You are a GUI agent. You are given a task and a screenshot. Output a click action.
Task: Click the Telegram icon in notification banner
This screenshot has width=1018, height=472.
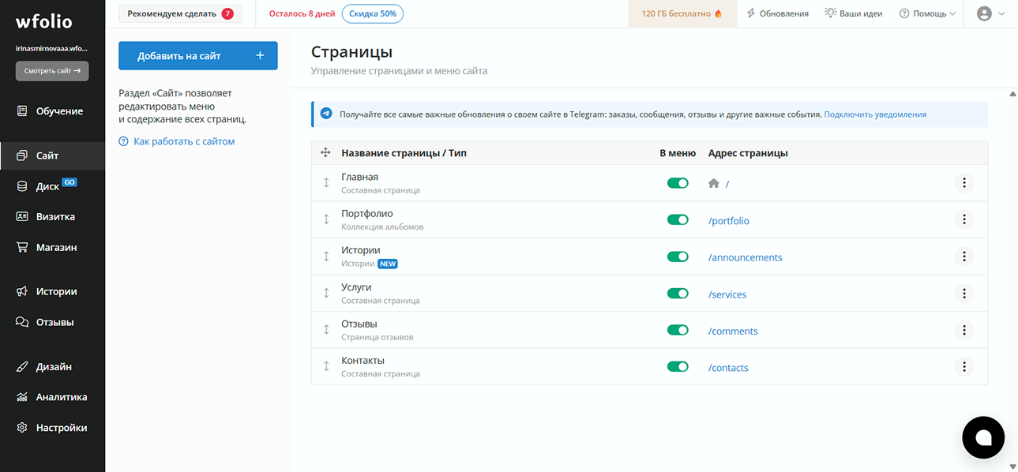[x=326, y=114]
